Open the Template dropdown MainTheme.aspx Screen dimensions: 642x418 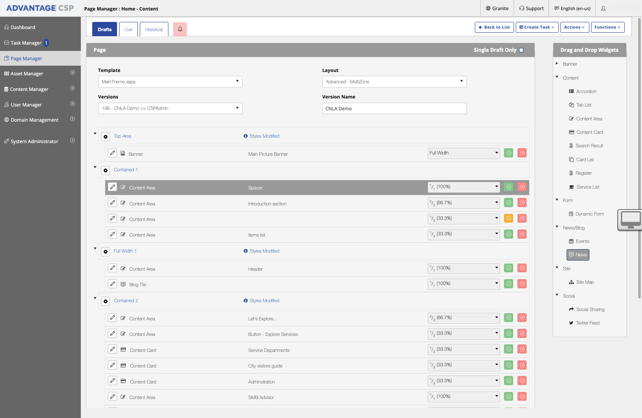click(x=170, y=82)
